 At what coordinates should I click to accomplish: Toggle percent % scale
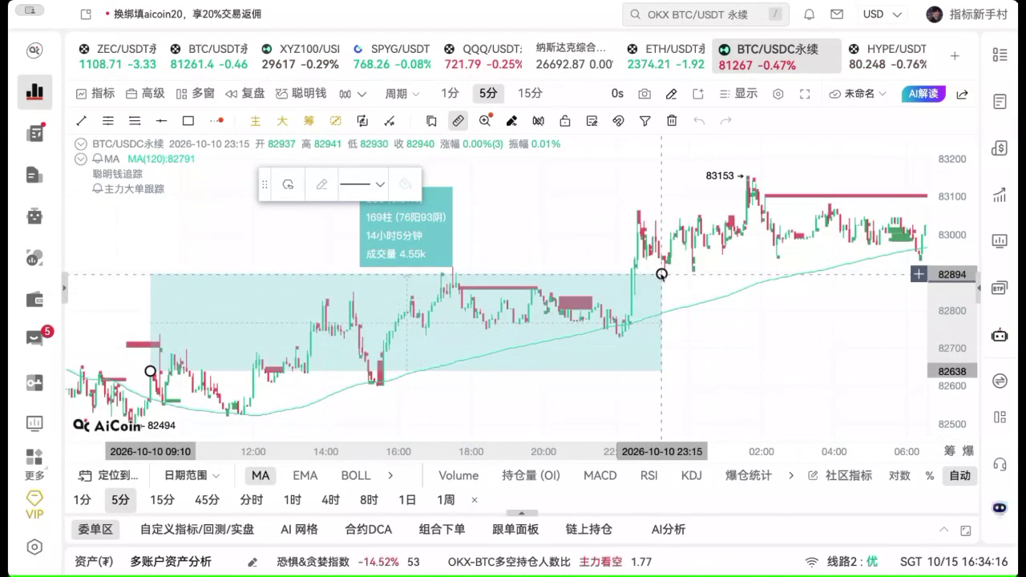(930, 475)
